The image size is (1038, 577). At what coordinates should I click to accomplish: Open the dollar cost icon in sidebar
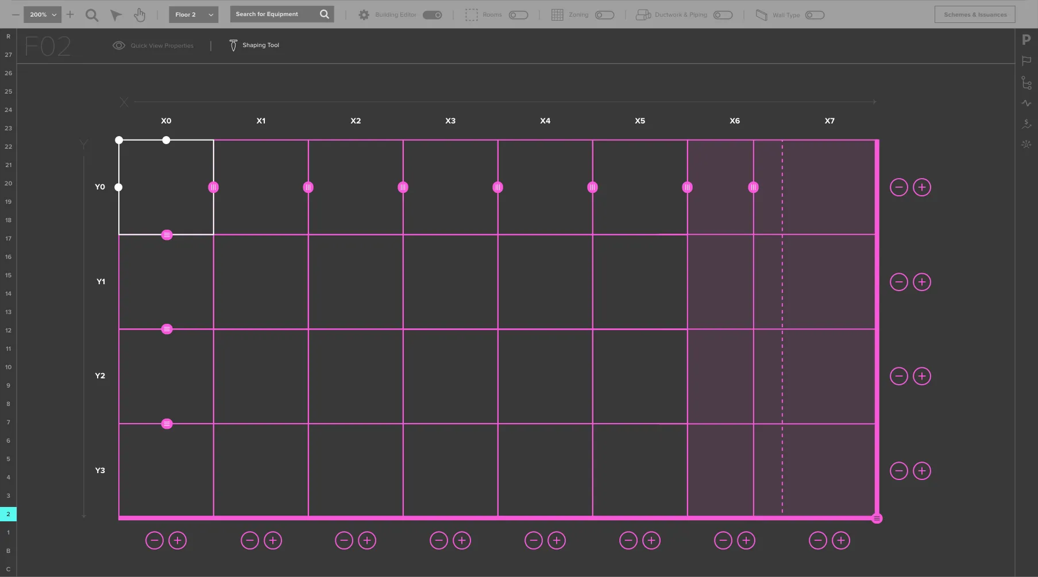[1027, 123]
